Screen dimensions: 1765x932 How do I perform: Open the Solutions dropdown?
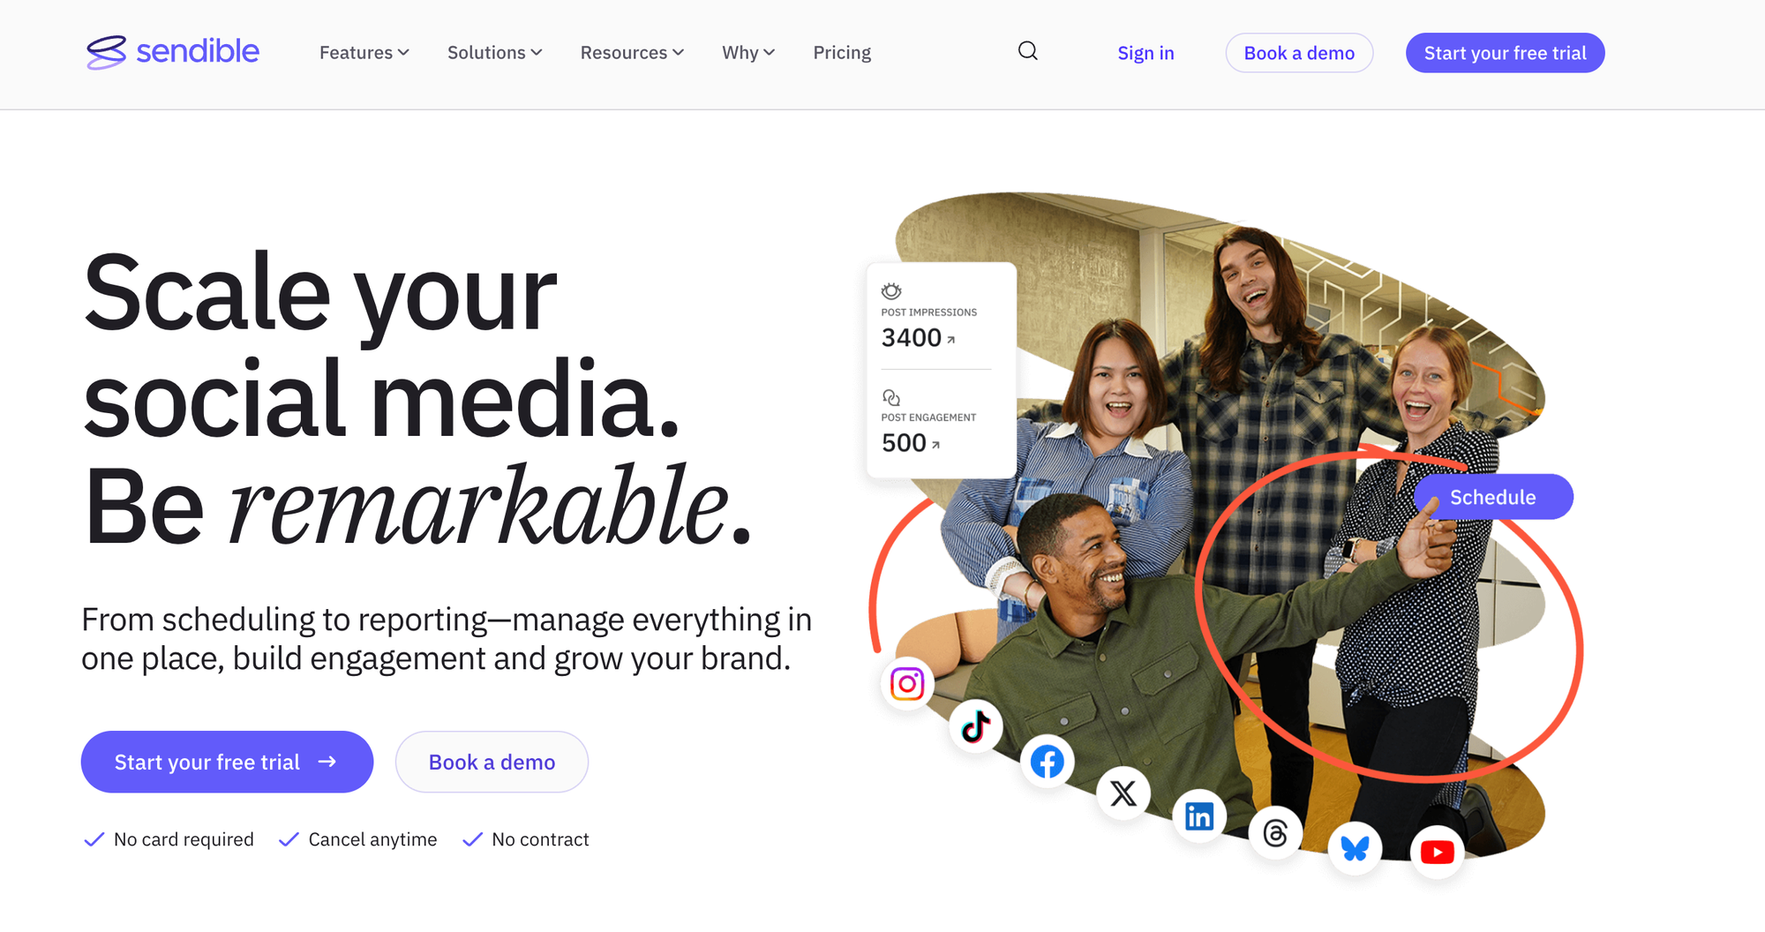(494, 53)
